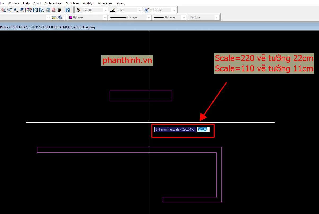
Task: Expand the avantH text style dropdown
Action: click(x=105, y=10)
